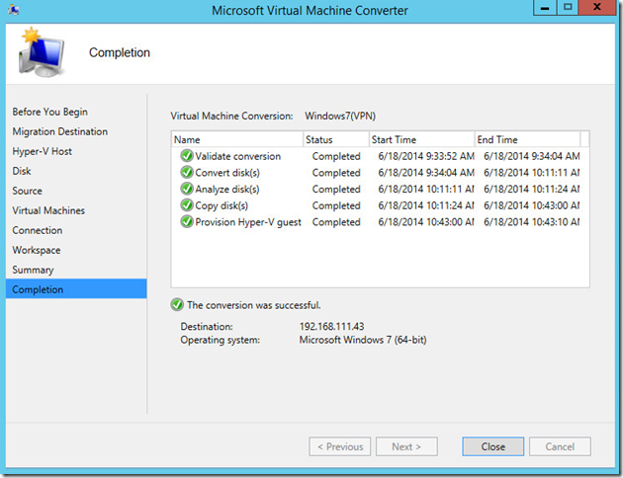
Task: Click Completed status of Convert disk(s)
Action: click(x=336, y=173)
